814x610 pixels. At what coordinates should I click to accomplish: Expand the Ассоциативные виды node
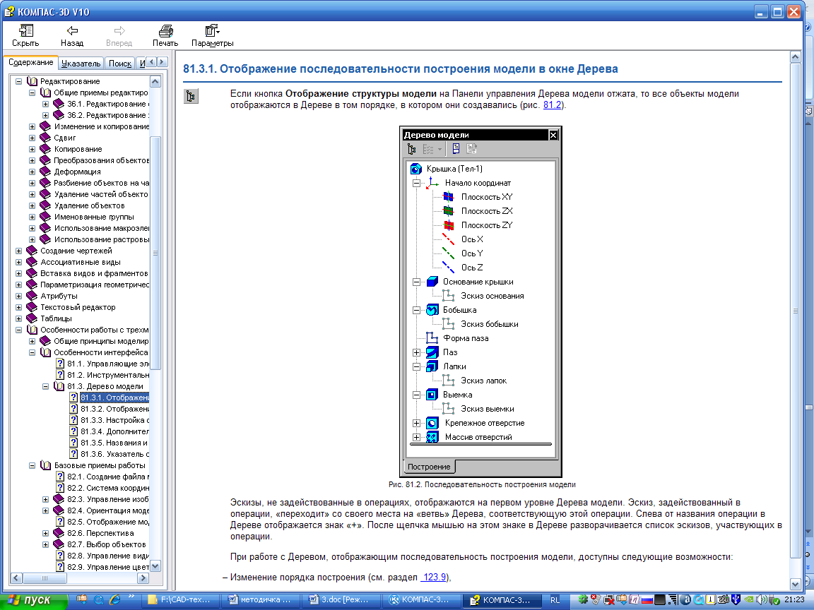[x=18, y=262]
